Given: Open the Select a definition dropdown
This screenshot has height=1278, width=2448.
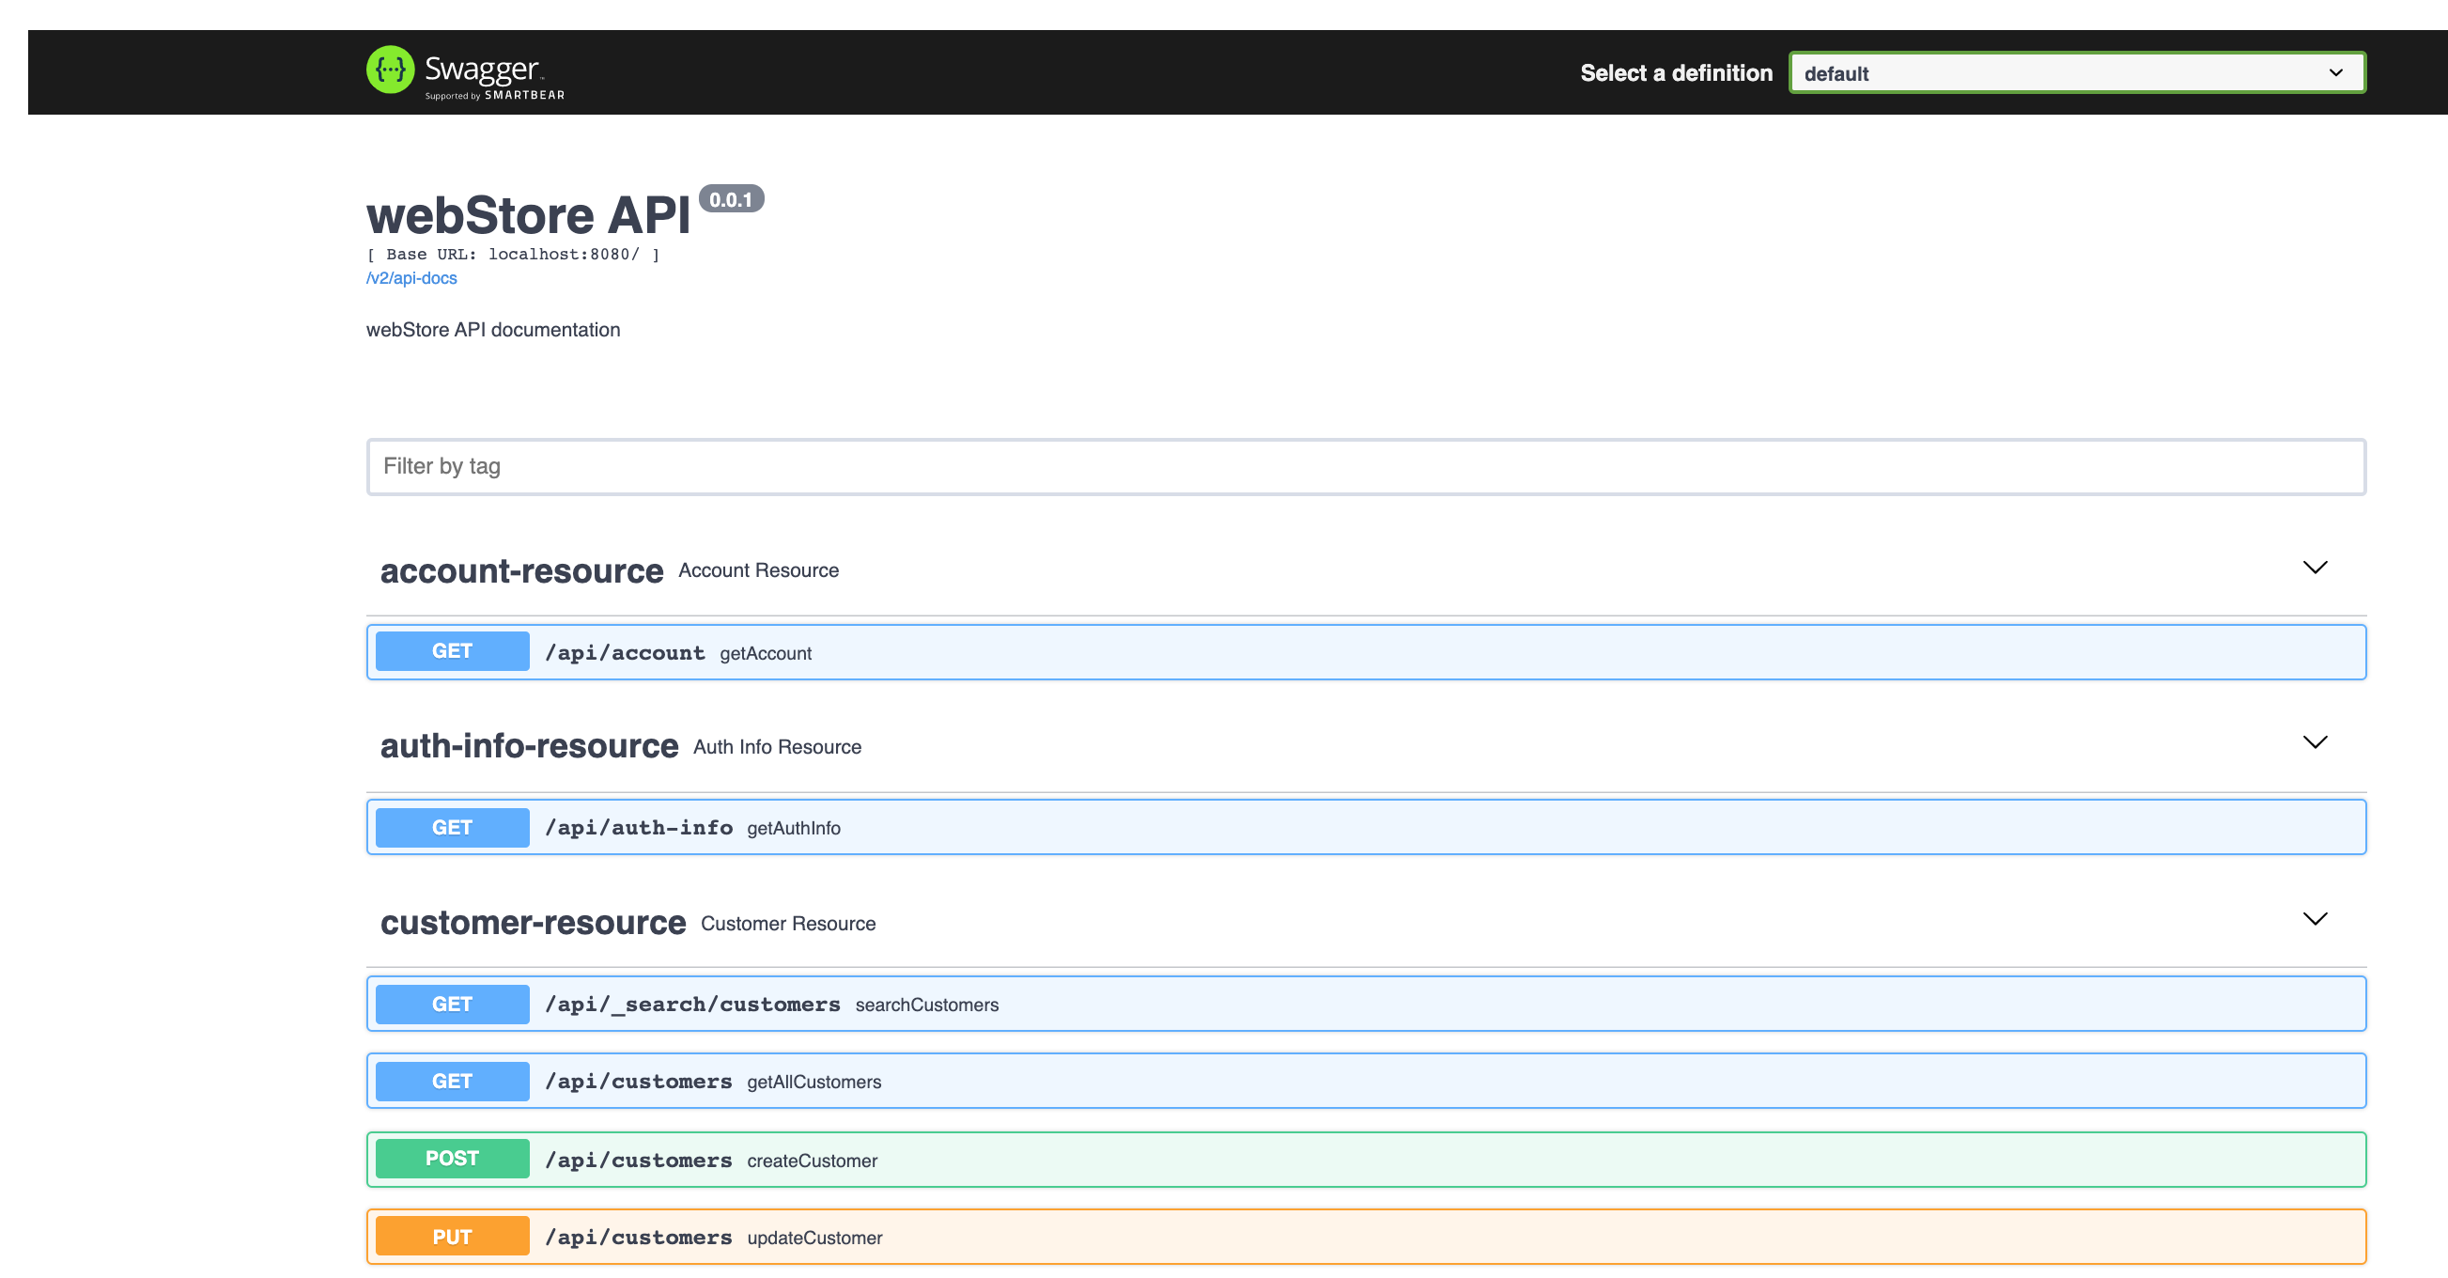Looking at the screenshot, I should pos(2075,73).
